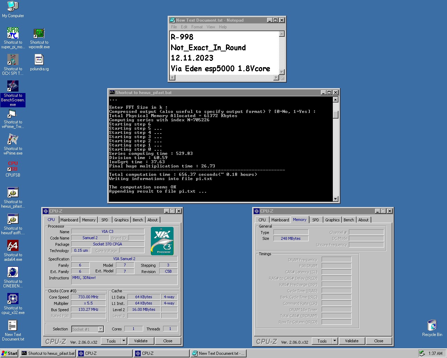
Task: Click the console window vertical scrollbar thumb
Action: coord(336,115)
